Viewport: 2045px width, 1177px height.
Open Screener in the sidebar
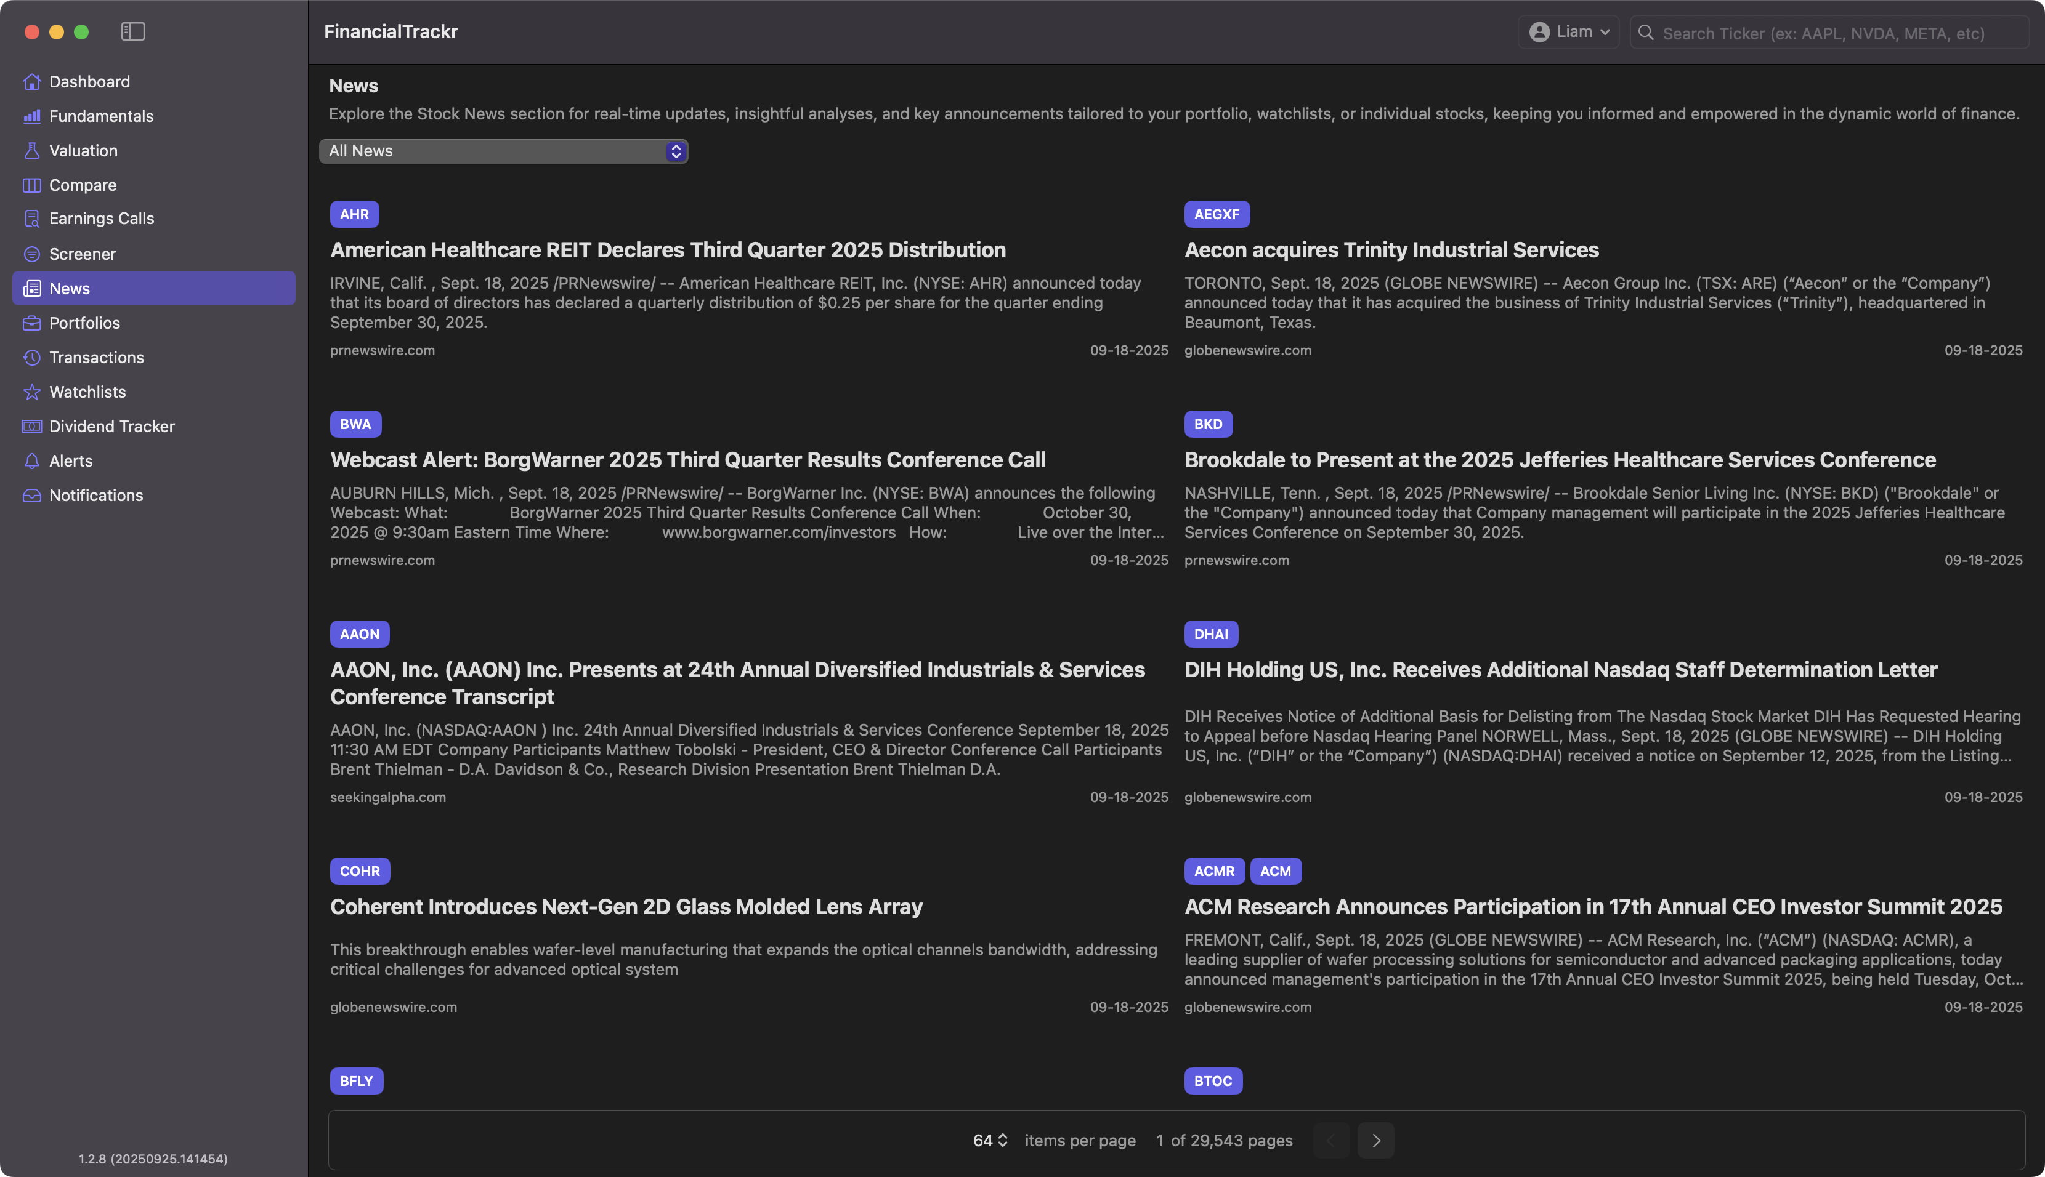[x=82, y=254]
